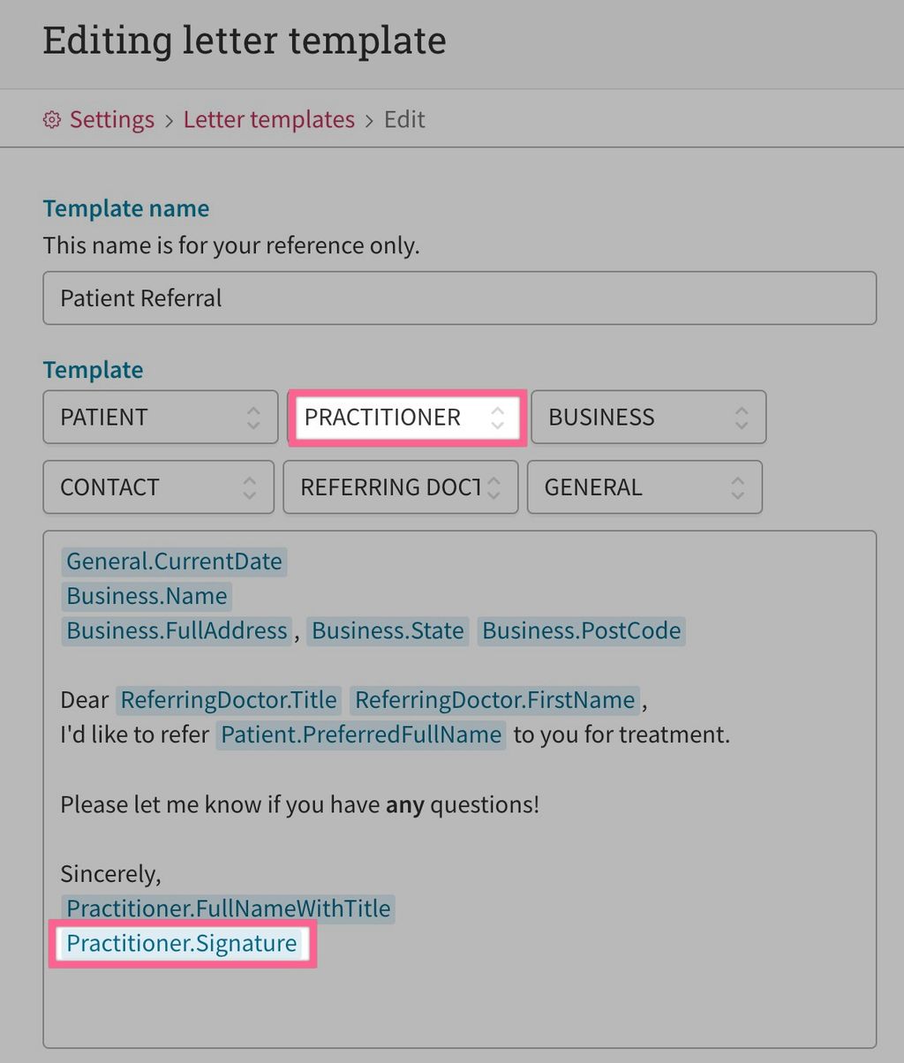Open the GENERAL placeholder dropdown
Screen dimensions: 904x1063
[644, 486]
